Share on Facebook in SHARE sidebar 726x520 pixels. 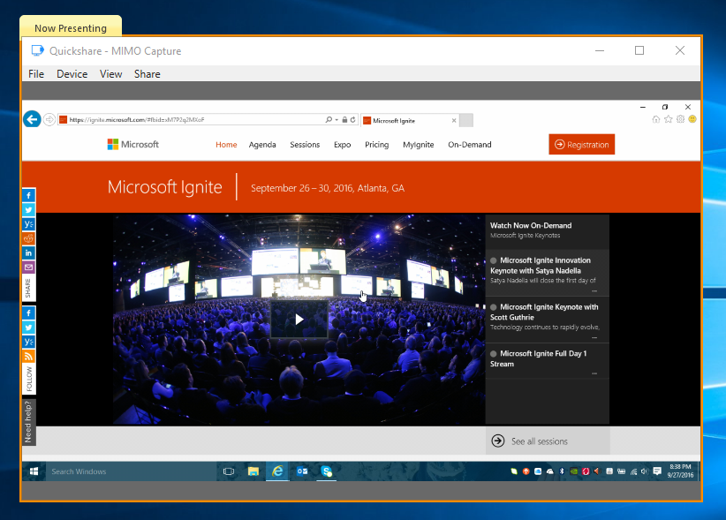(x=29, y=196)
